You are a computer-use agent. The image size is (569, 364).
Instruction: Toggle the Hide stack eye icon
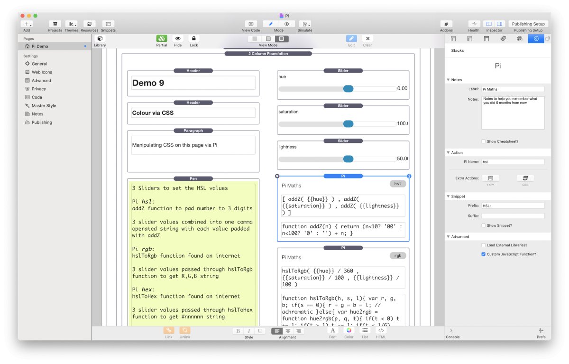(x=178, y=39)
